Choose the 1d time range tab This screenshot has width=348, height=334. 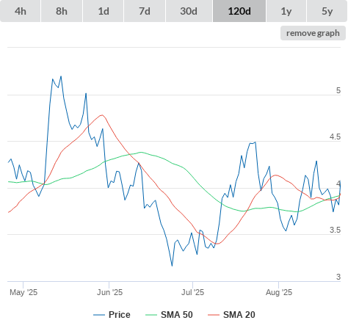pos(104,11)
